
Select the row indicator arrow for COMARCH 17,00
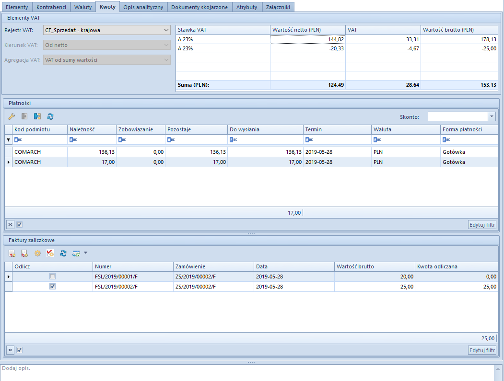[8, 162]
